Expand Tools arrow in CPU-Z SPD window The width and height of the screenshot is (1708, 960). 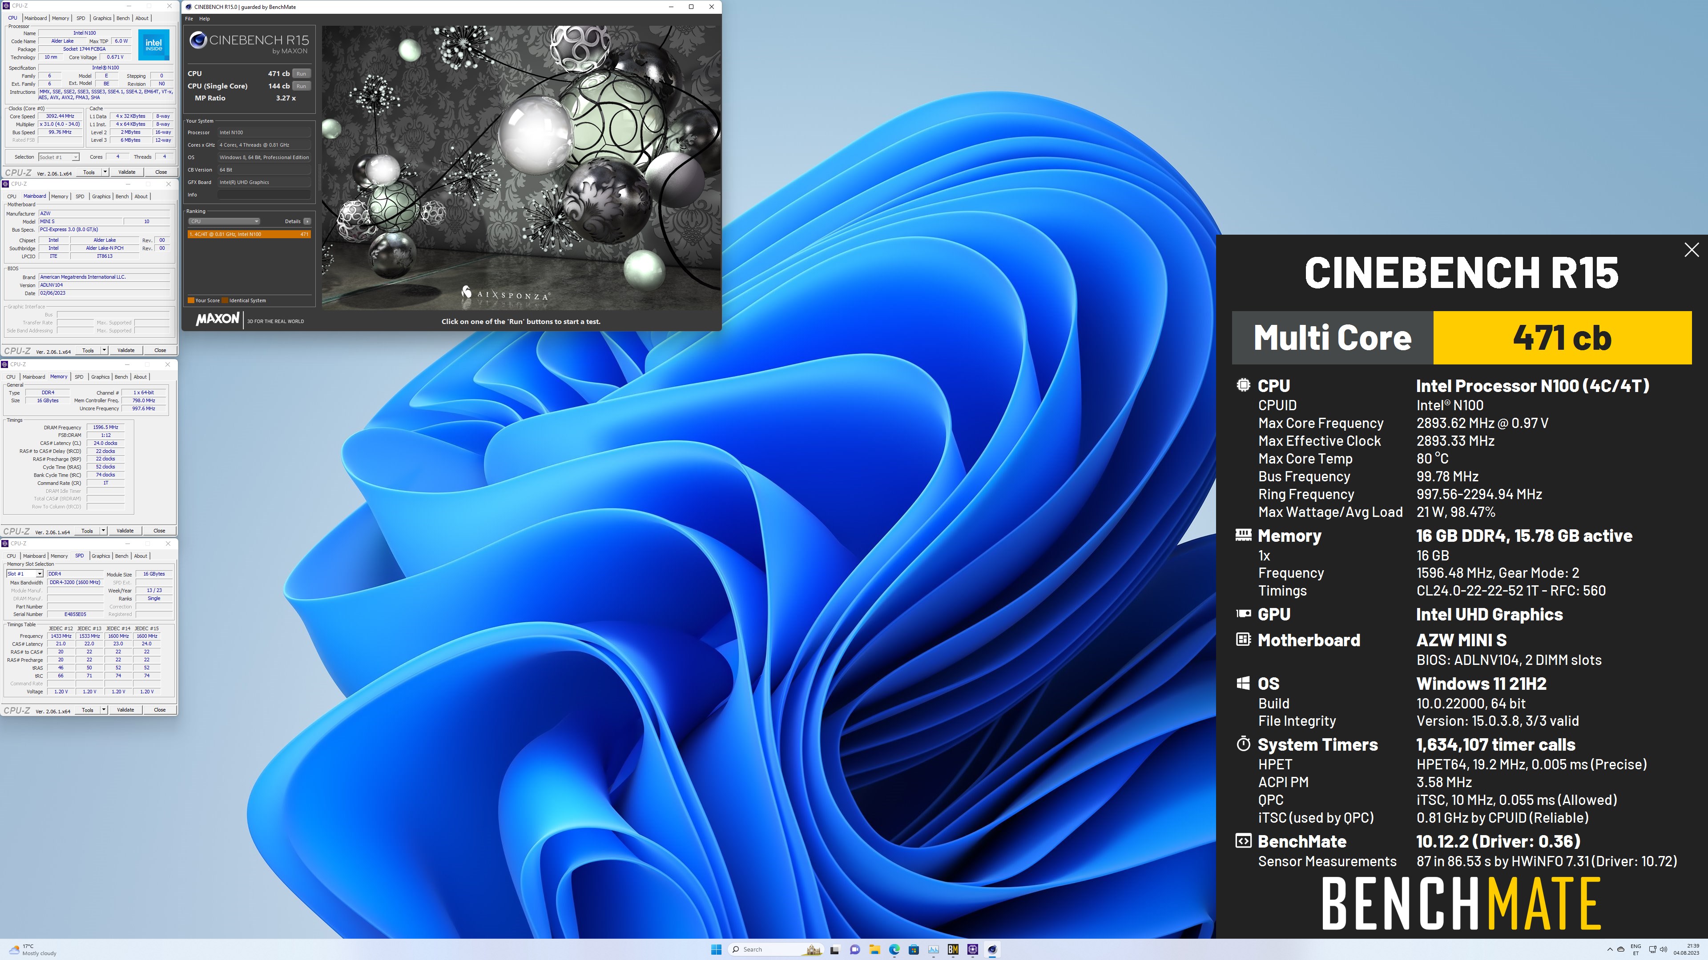pyautogui.click(x=104, y=710)
